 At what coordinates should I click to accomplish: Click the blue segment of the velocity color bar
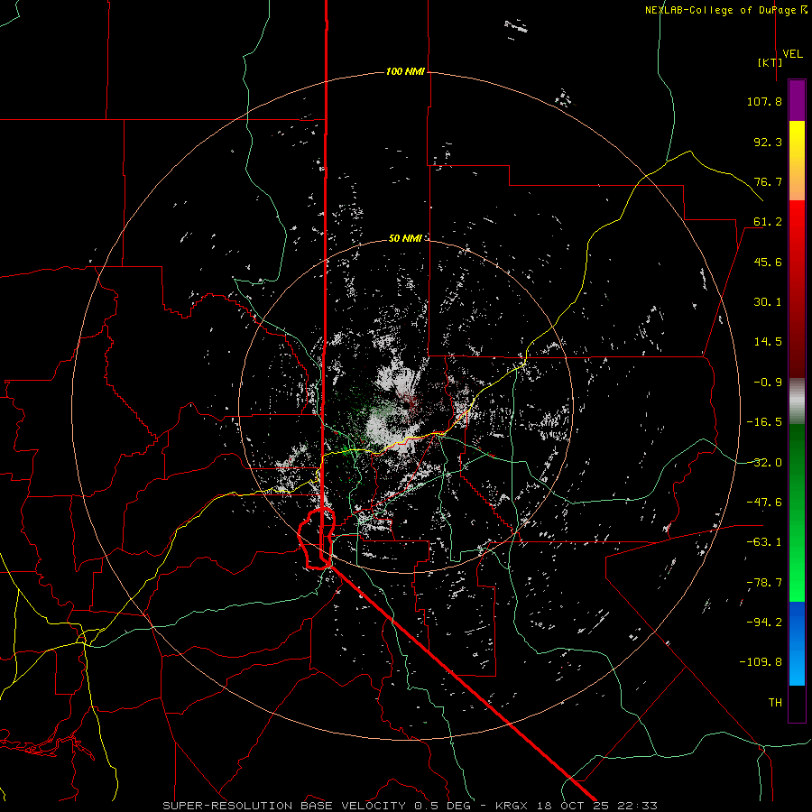pos(797,643)
